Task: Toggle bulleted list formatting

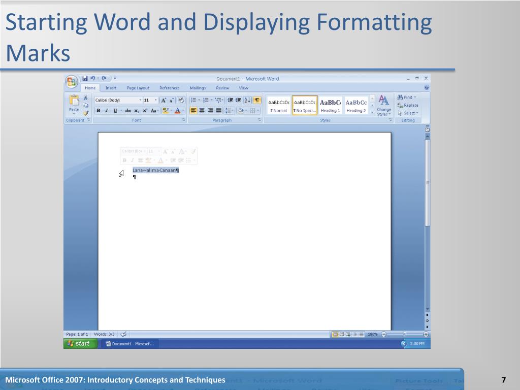Action: tap(193, 100)
